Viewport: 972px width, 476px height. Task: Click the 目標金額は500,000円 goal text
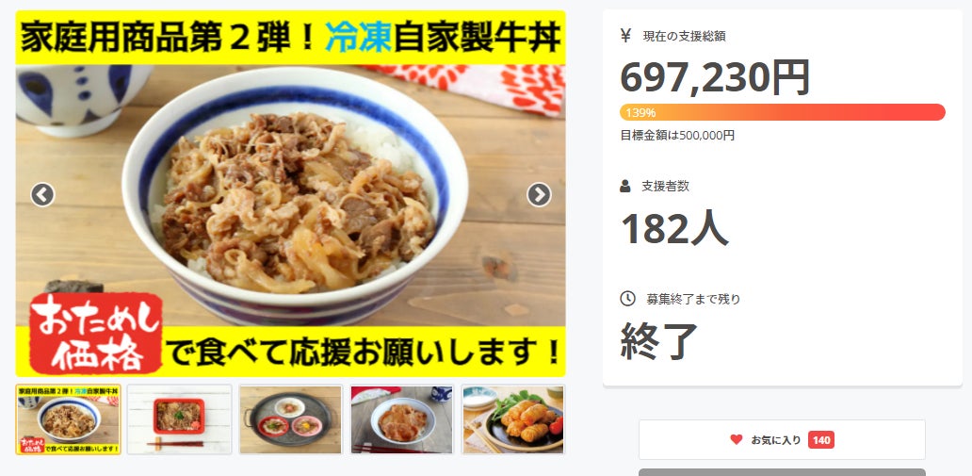[x=677, y=135]
